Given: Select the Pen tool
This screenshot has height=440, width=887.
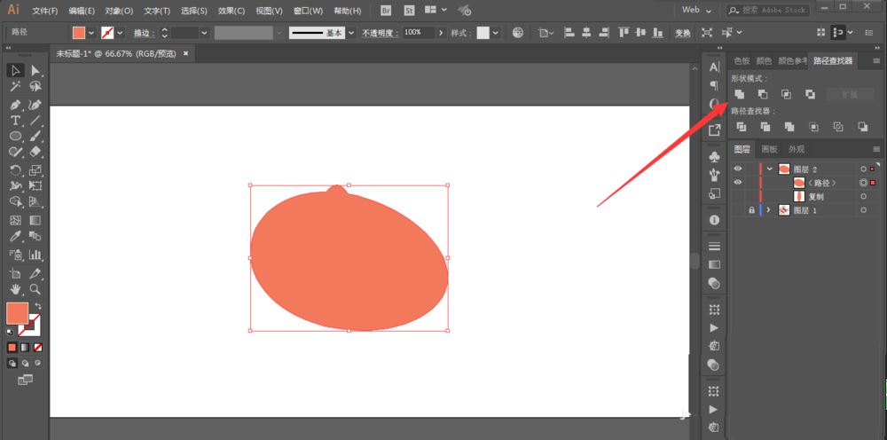Looking at the screenshot, I should 15,104.
